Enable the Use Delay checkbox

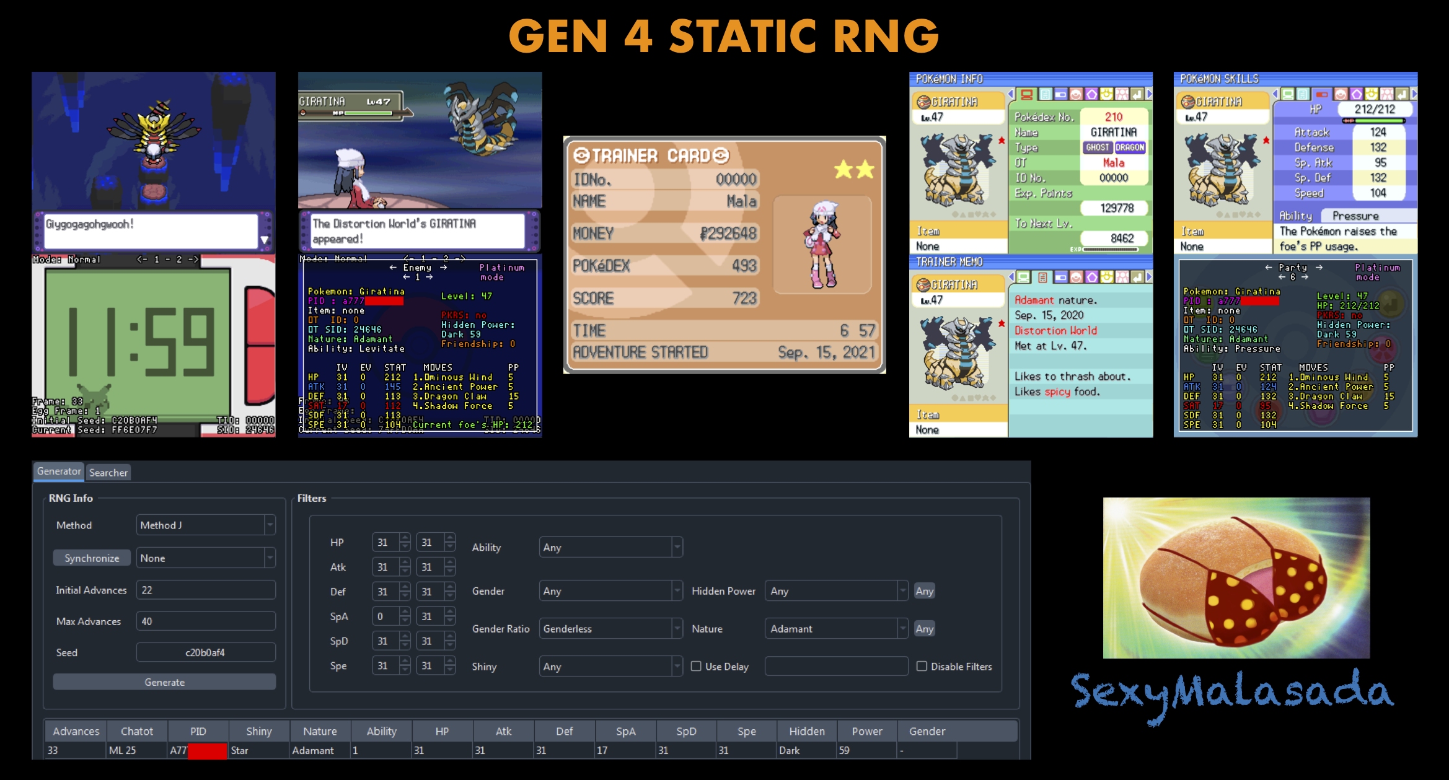click(696, 666)
